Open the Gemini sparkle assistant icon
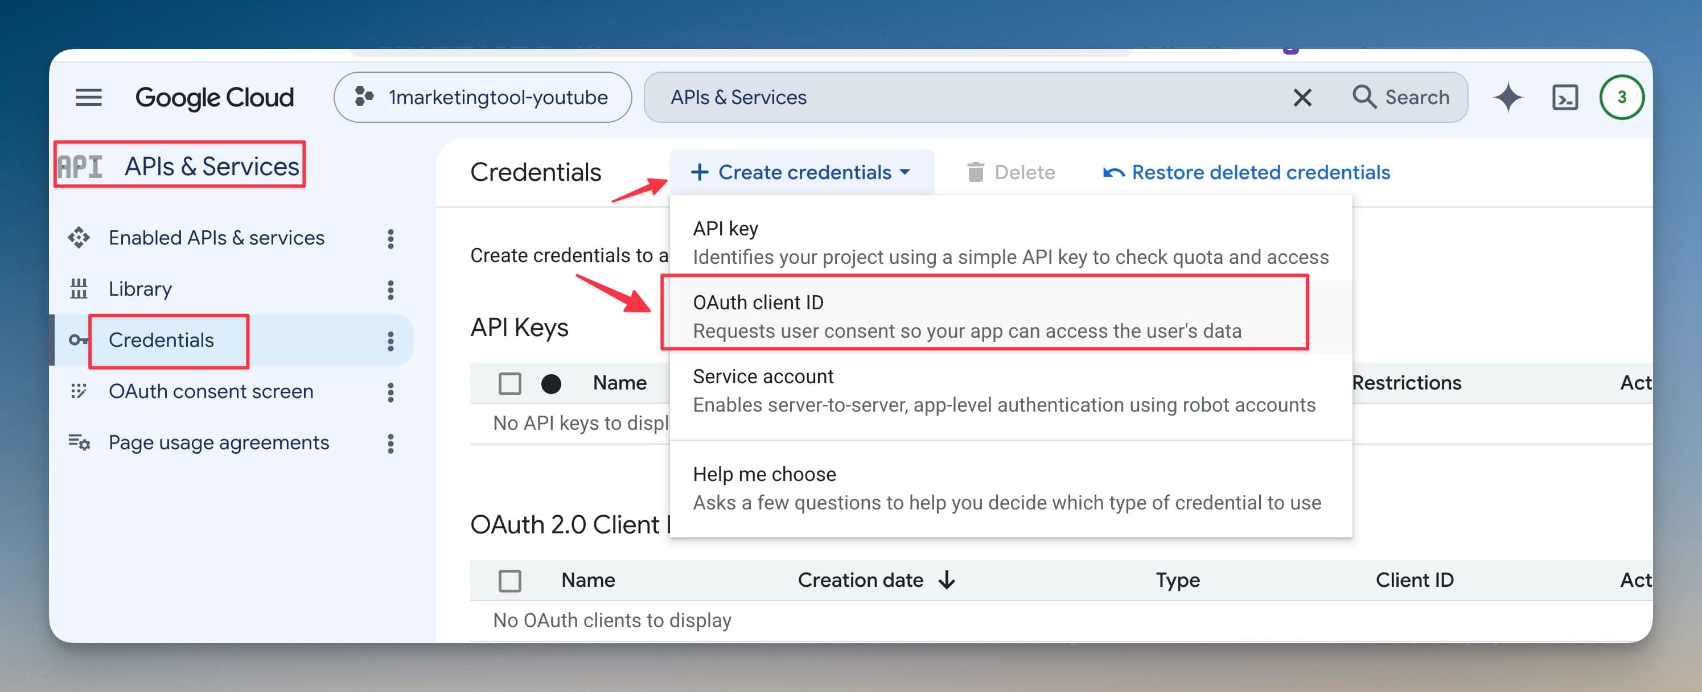This screenshot has width=1702, height=692. coord(1508,98)
